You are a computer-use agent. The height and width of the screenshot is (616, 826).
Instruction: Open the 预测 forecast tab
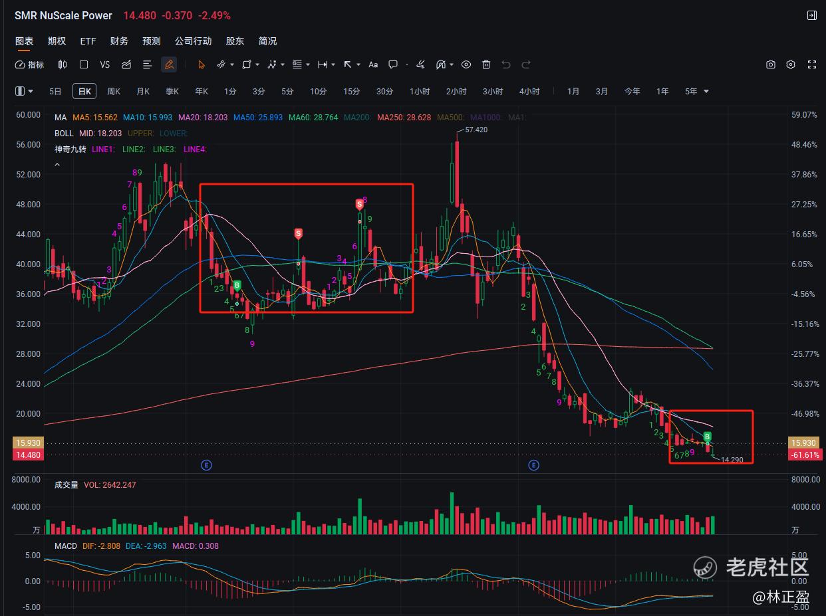pyautogui.click(x=151, y=41)
